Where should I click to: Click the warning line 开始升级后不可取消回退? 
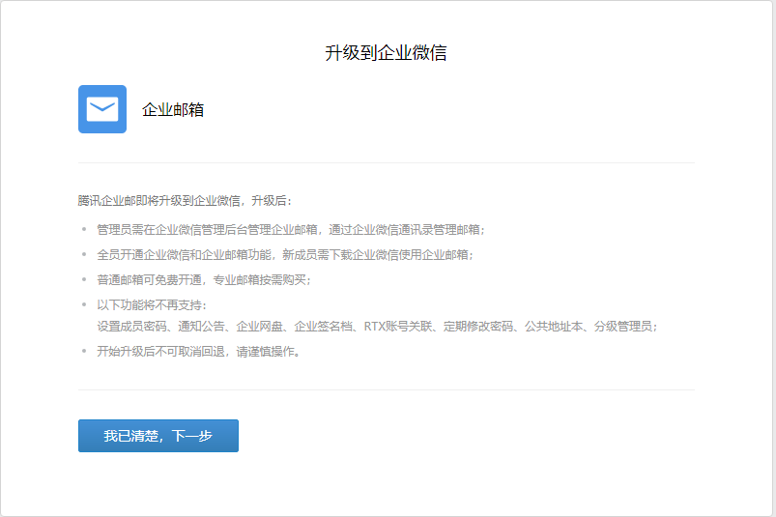(x=198, y=352)
